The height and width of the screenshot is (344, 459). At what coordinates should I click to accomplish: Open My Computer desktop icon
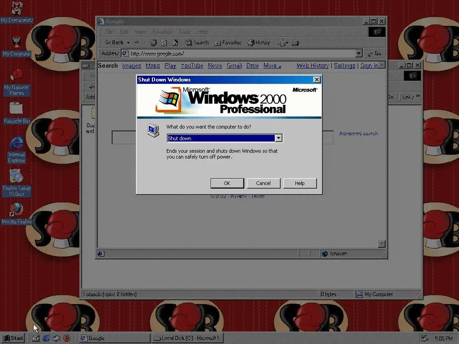coord(17,47)
